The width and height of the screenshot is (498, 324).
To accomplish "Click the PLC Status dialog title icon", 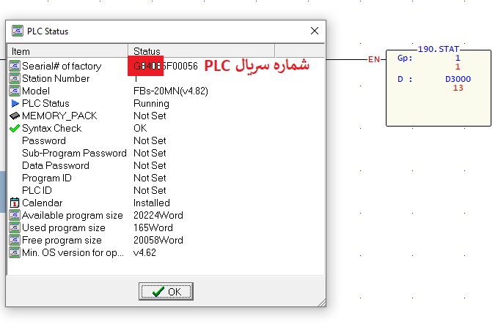I will click(x=18, y=31).
